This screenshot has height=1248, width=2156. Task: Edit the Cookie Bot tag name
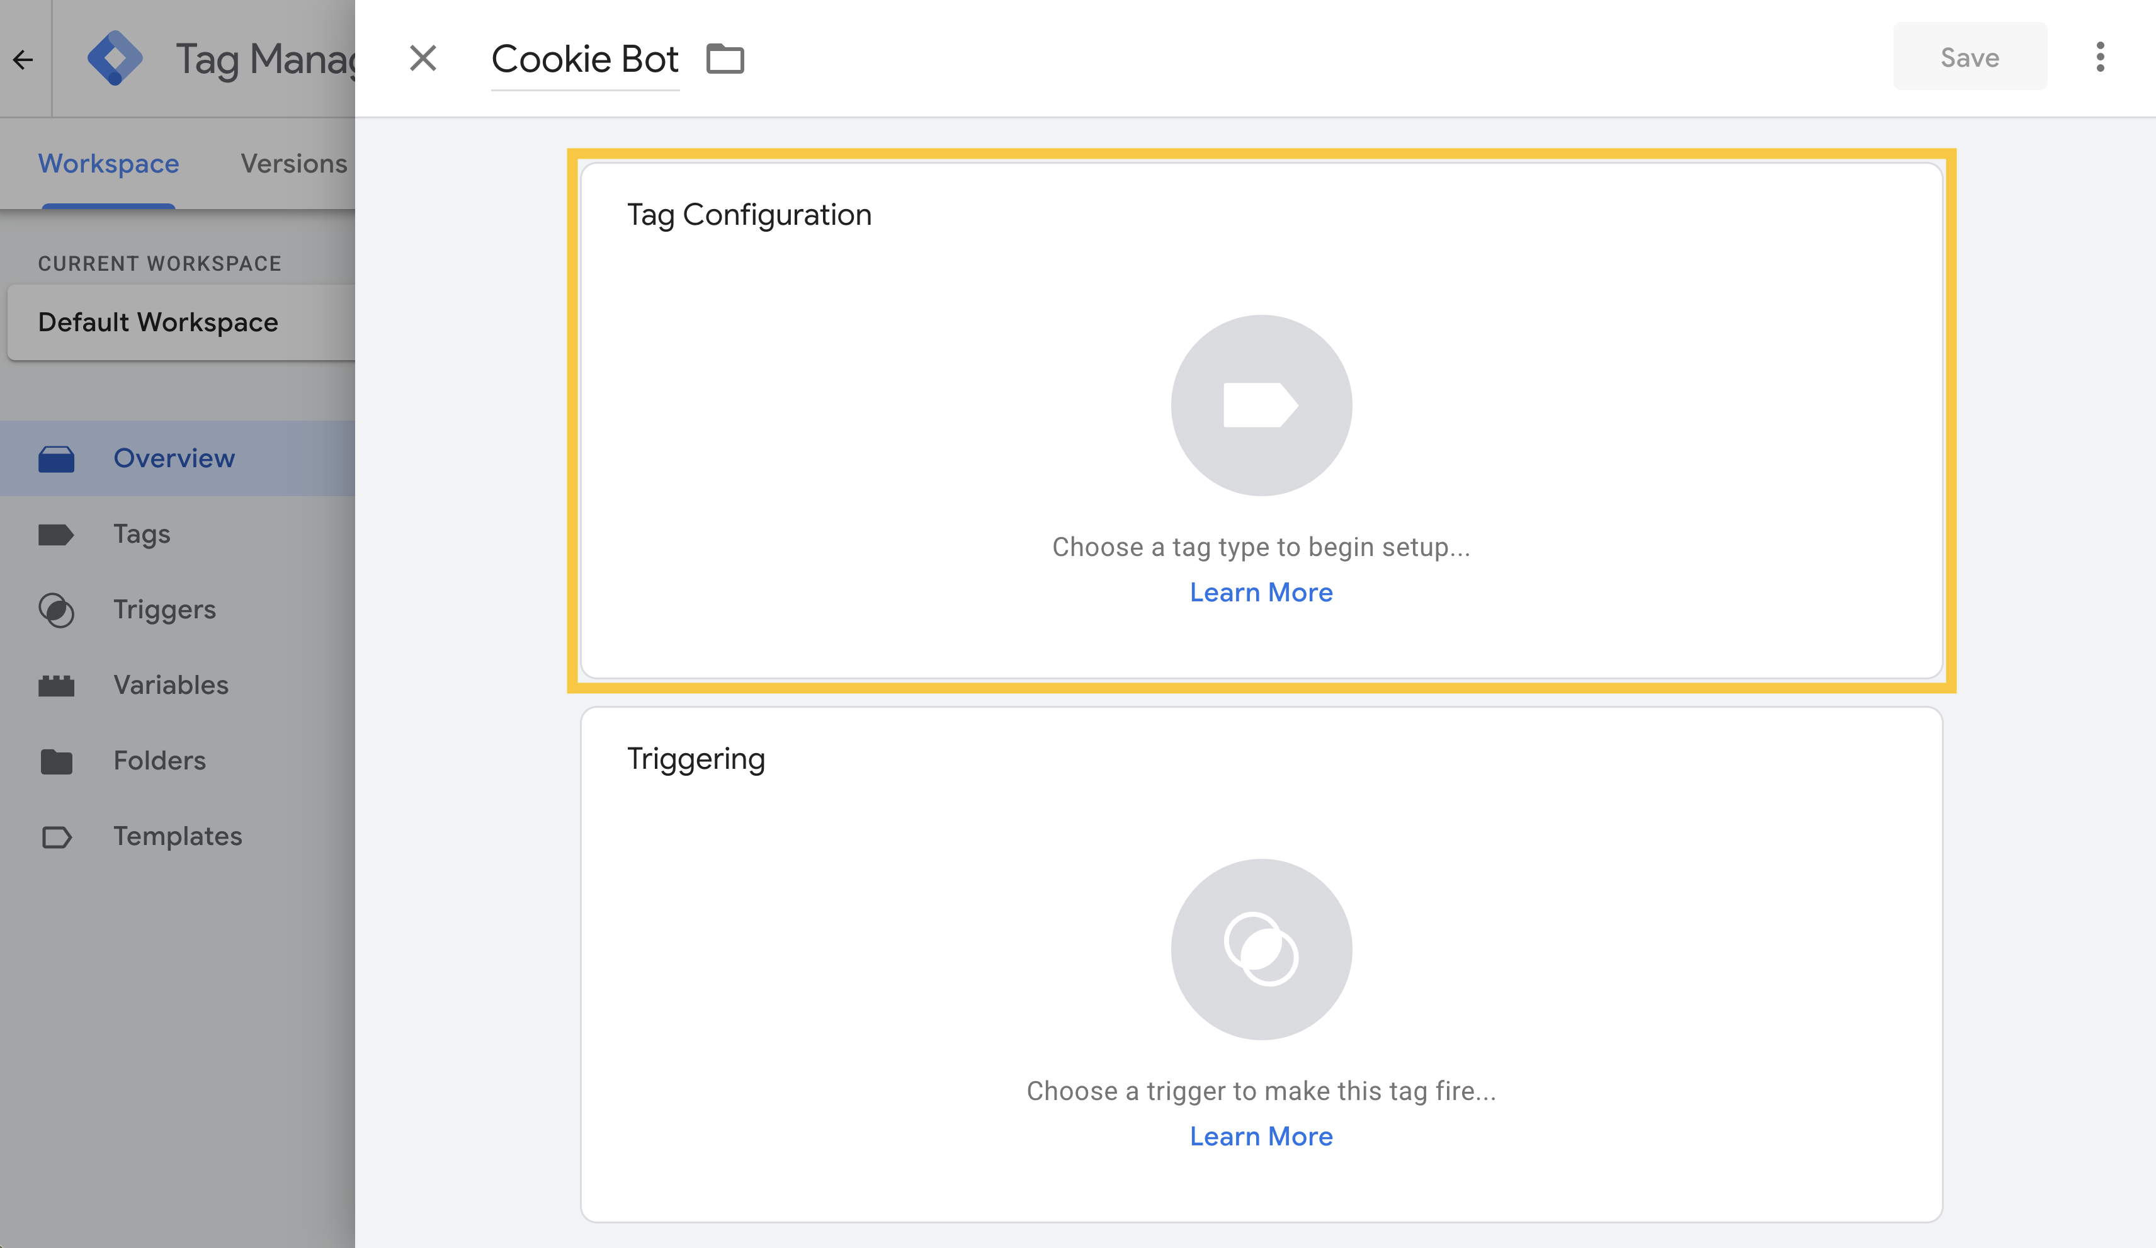coord(585,59)
